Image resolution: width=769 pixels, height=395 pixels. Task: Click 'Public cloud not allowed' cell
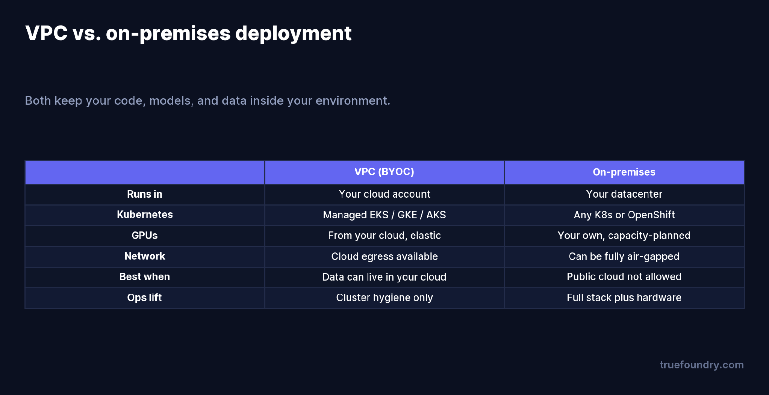pyautogui.click(x=624, y=277)
